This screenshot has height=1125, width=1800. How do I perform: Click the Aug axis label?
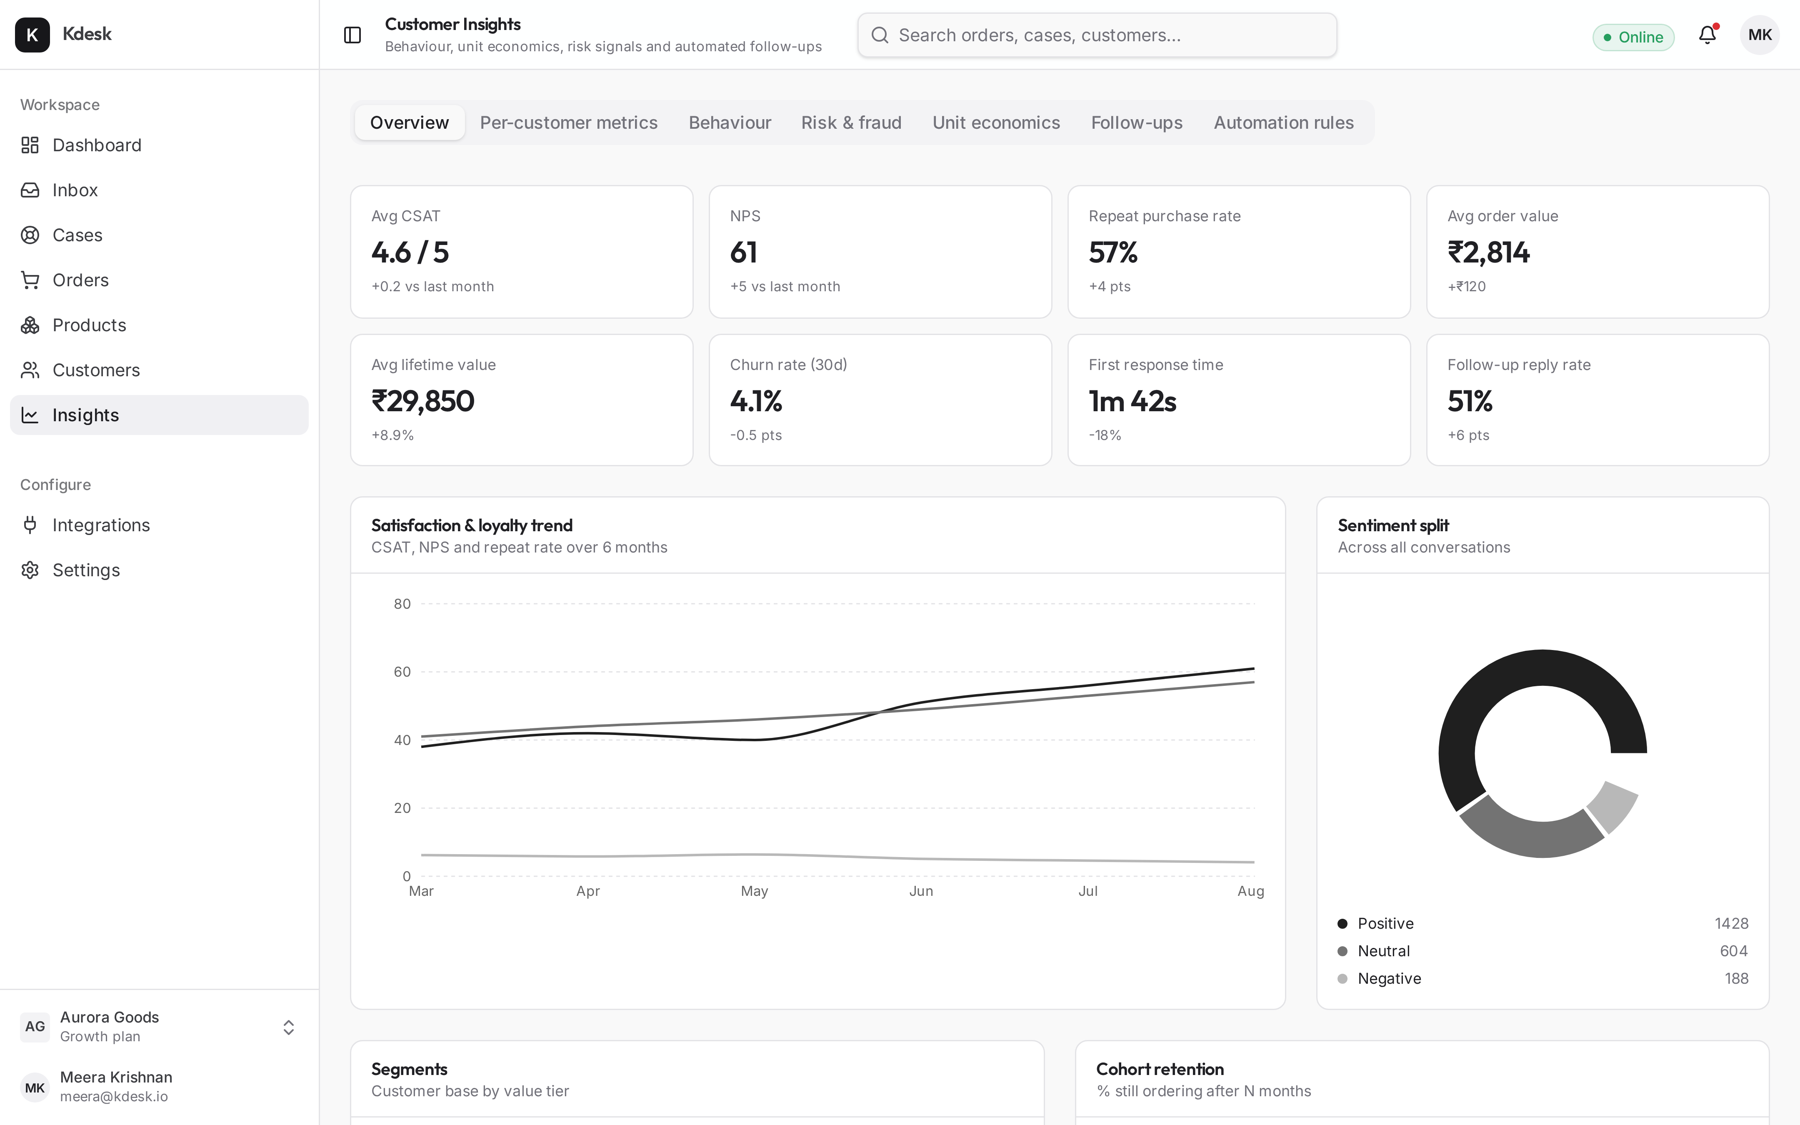[x=1250, y=891]
